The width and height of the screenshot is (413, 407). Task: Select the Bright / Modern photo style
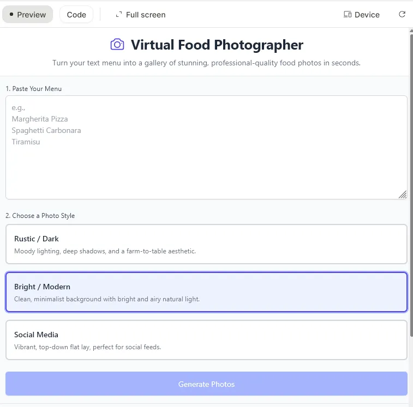pos(206,292)
